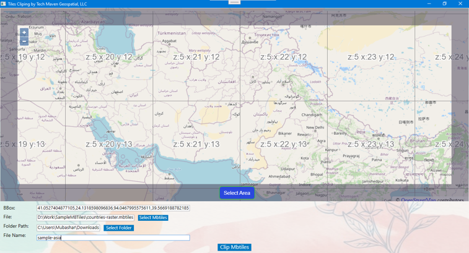Screen dimensions: 469x253
Task: Minimize the Tiles Cliping window
Action: tap(429, 4)
